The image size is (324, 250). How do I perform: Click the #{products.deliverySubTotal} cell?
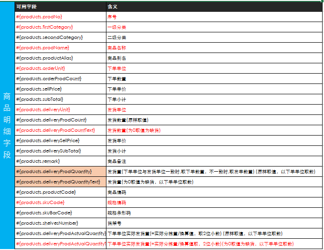[60, 151]
